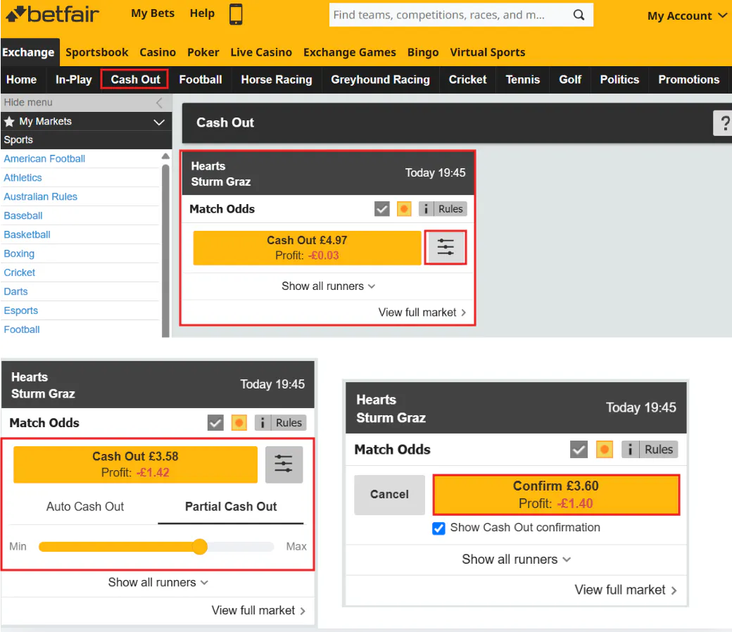
Task: Open Politics in navigation bar
Action: [619, 80]
